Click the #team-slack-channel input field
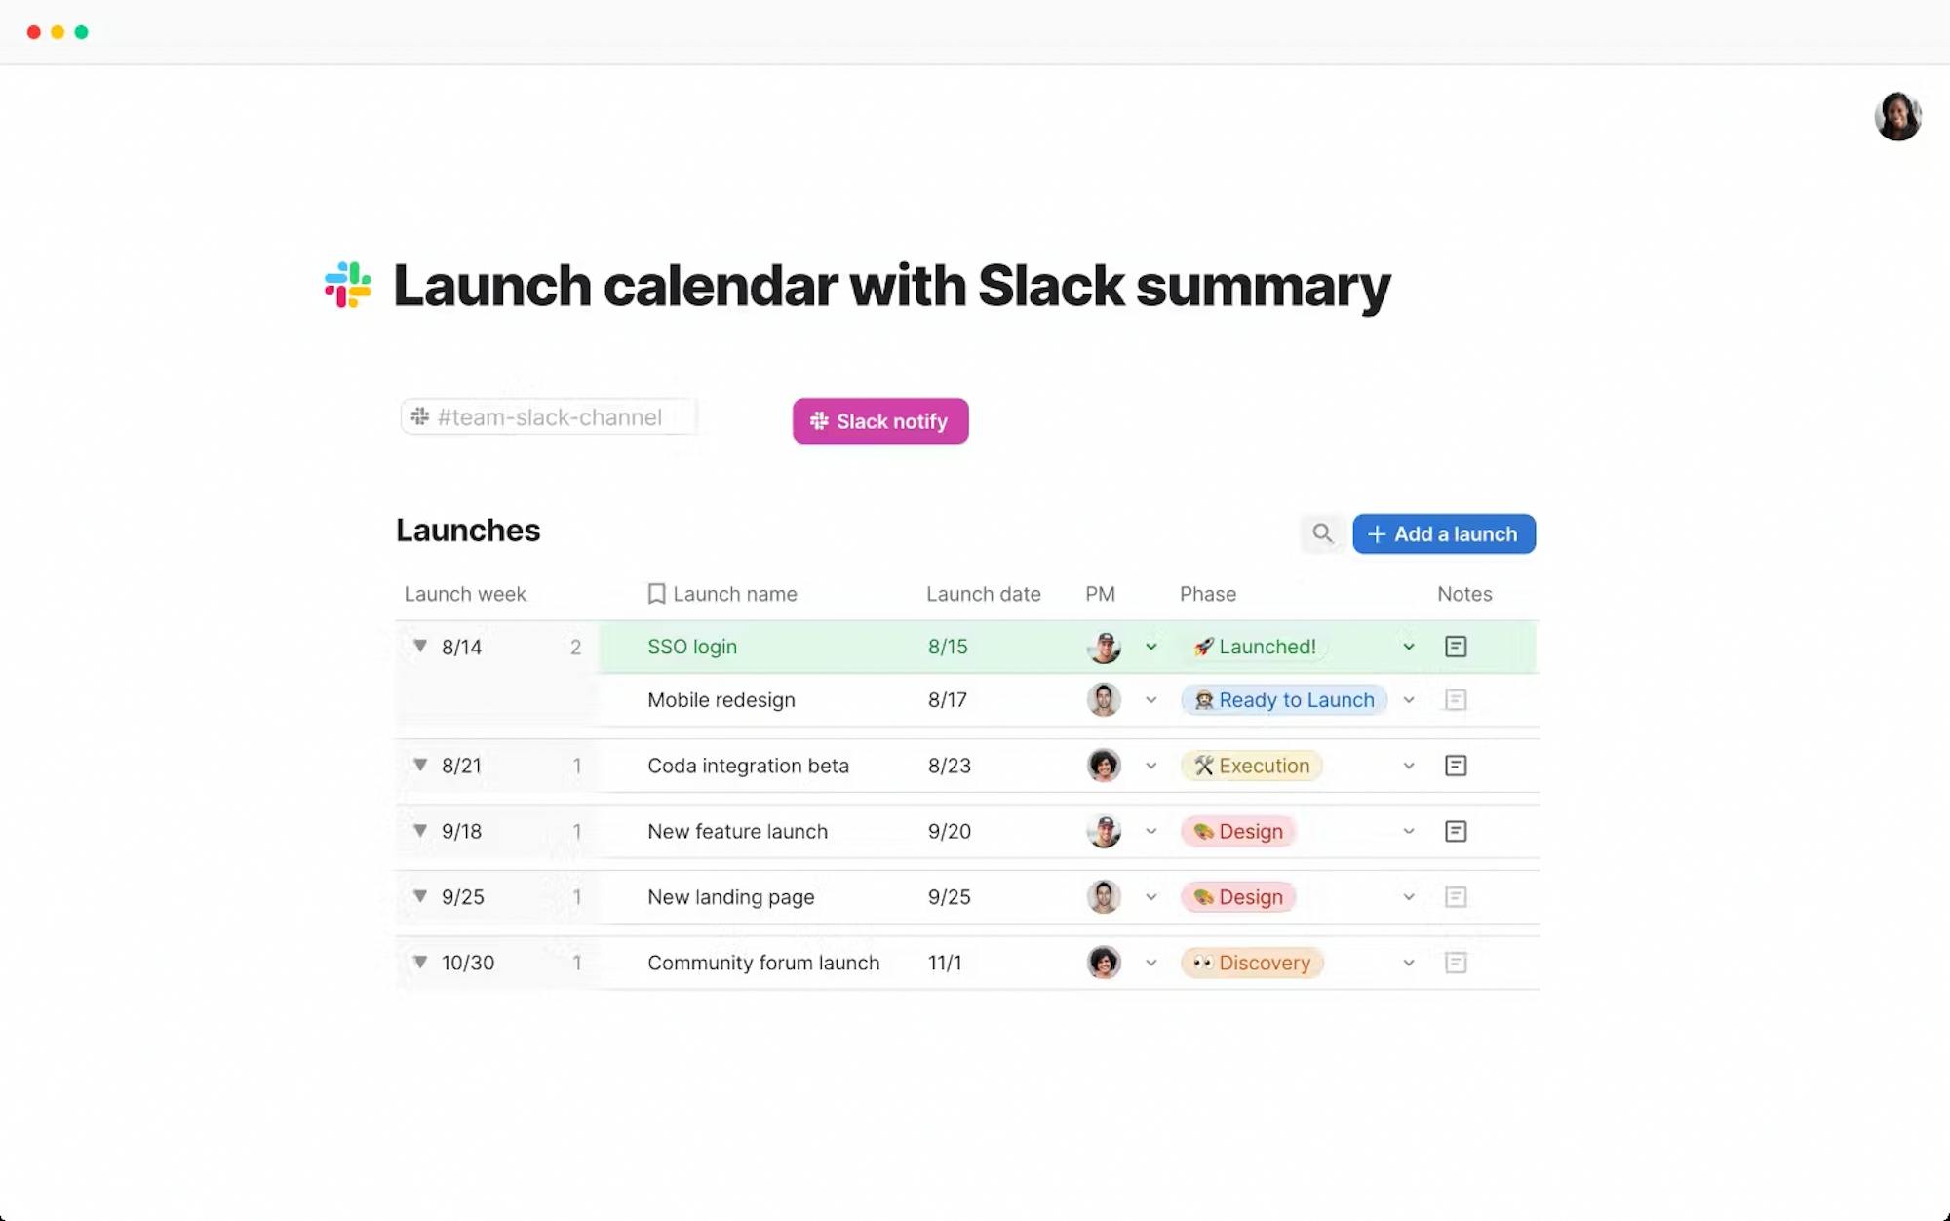Image resolution: width=1950 pixels, height=1221 pixels. pyautogui.click(x=549, y=417)
